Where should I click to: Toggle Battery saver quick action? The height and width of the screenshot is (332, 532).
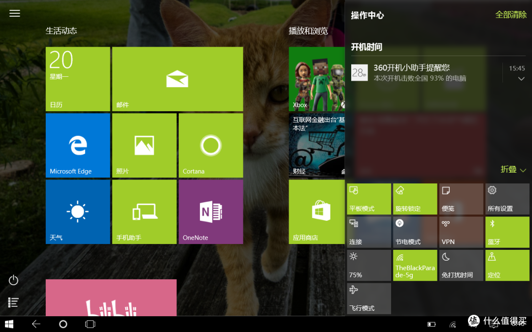[x=415, y=232]
